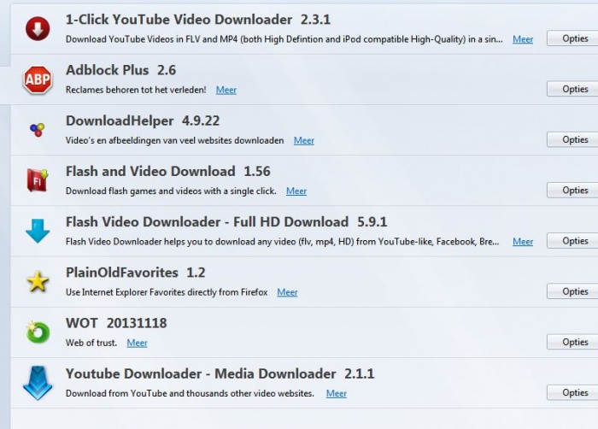Image resolution: width=598 pixels, height=429 pixels.
Task: Click the Flash Video Downloader blue arrow icon
Action: [x=38, y=231]
